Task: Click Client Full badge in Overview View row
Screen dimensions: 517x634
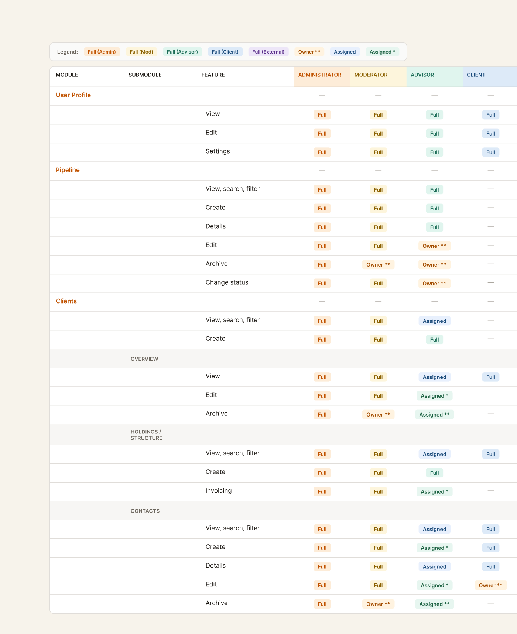Action: [x=490, y=377]
